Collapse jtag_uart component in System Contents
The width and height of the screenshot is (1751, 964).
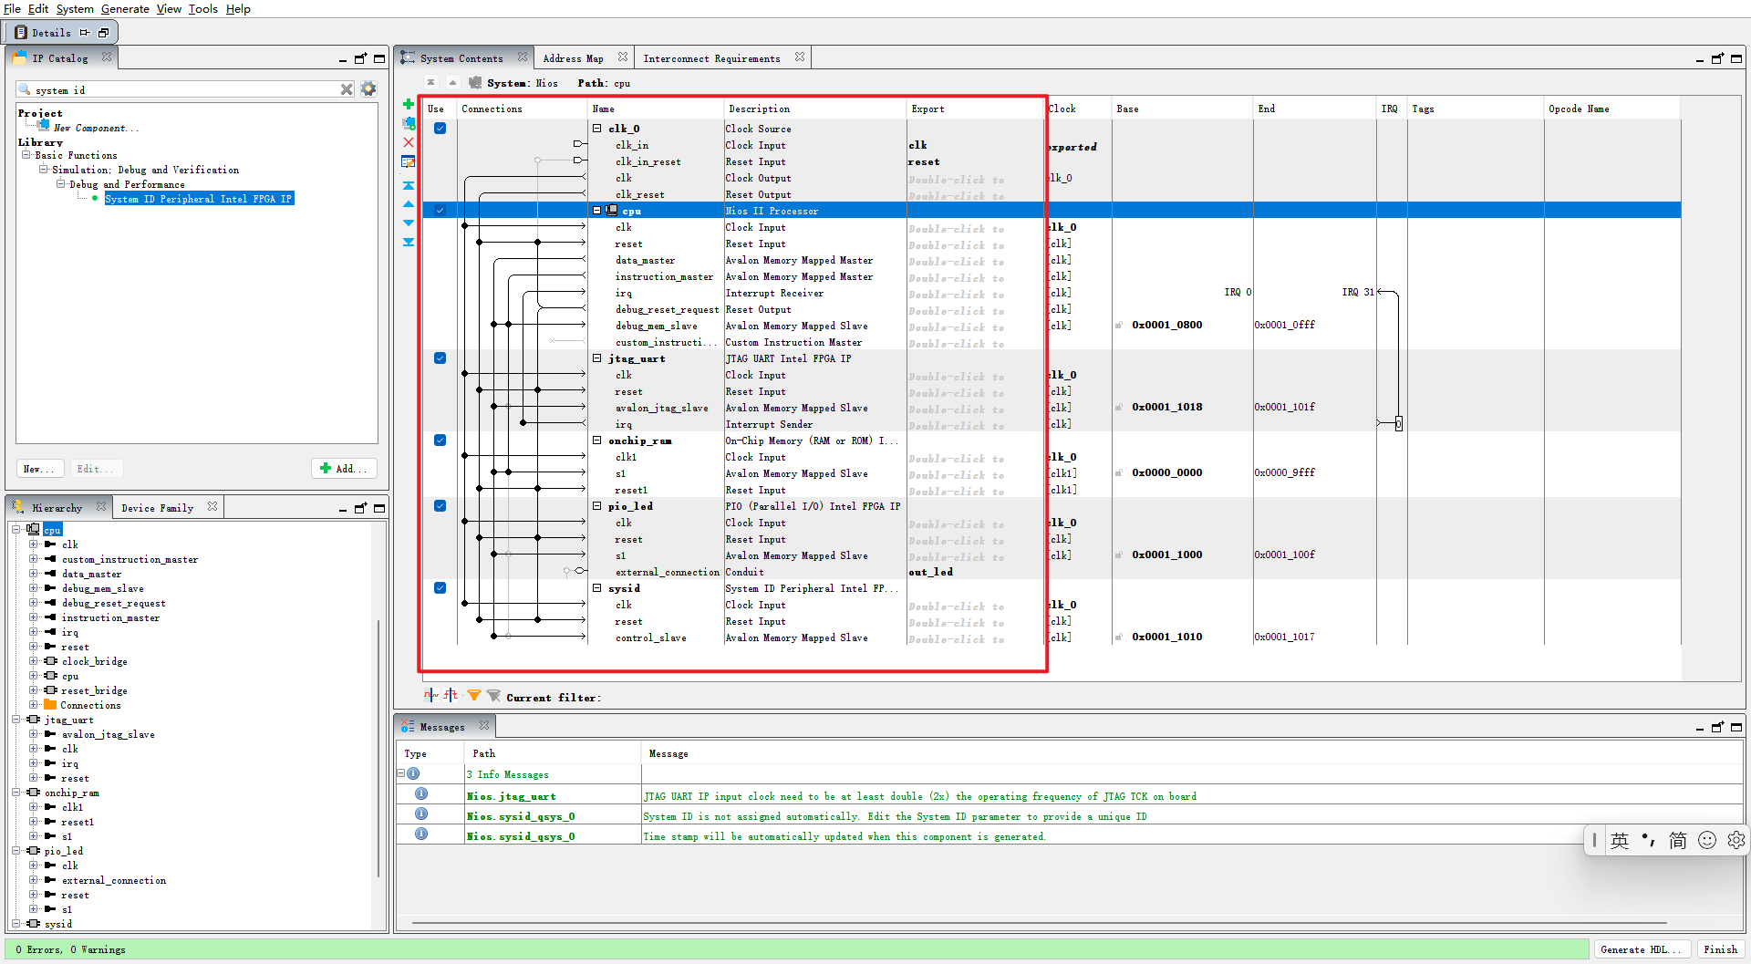597,358
